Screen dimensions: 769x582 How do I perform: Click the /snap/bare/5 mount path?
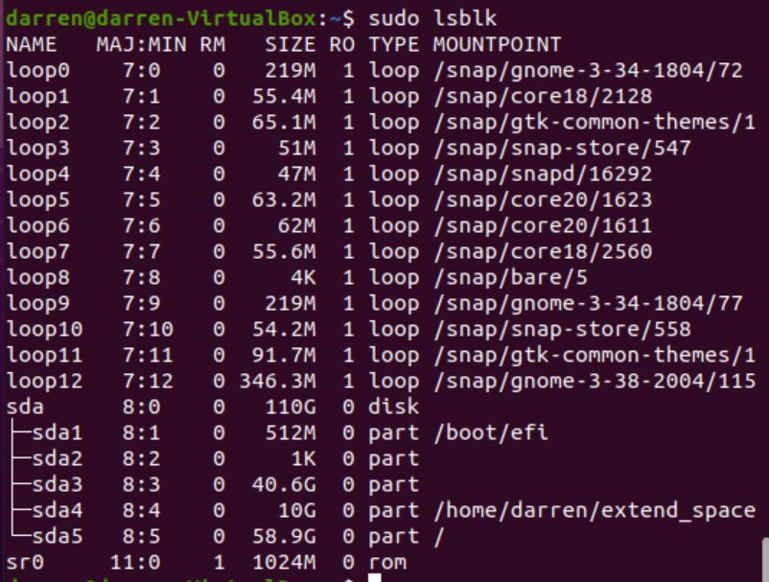[x=510, y=277]
